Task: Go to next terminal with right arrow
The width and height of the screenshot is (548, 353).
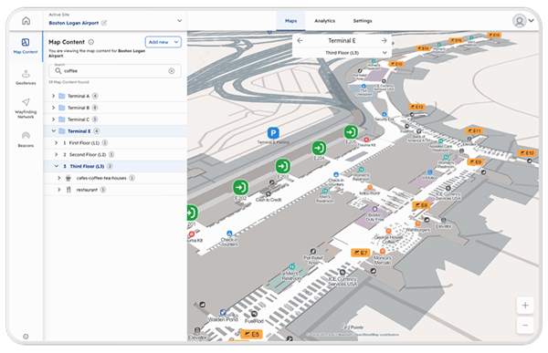Action: 384,40
